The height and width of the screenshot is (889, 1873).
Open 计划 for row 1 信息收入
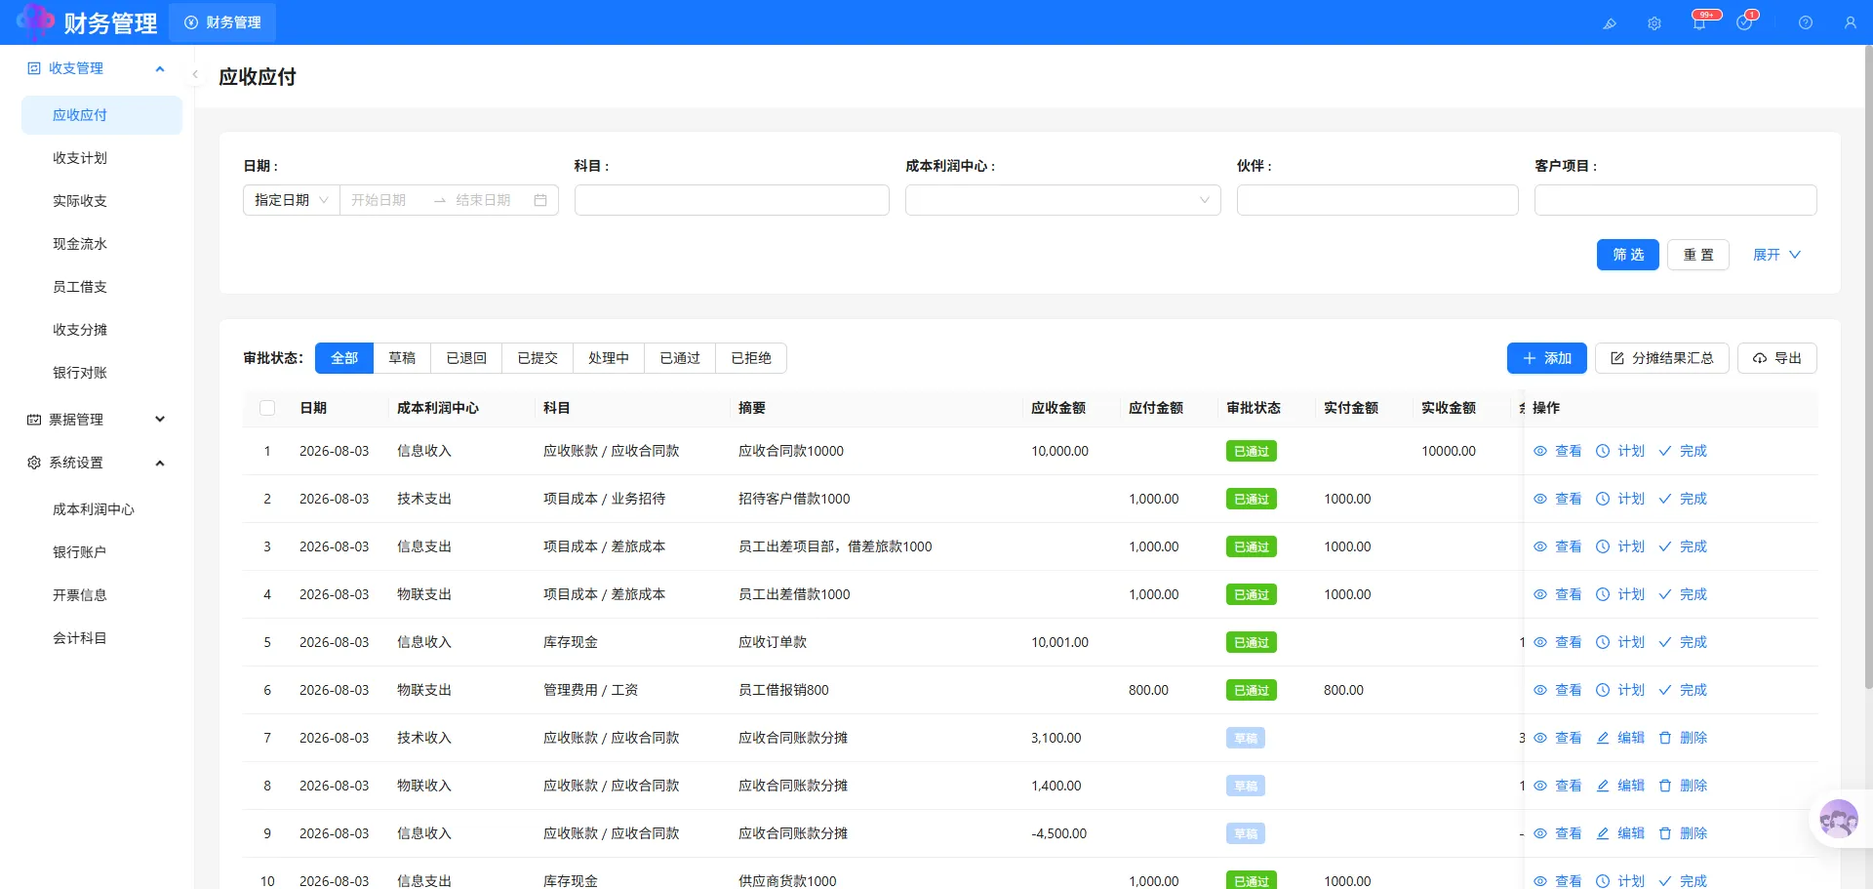1620,451
